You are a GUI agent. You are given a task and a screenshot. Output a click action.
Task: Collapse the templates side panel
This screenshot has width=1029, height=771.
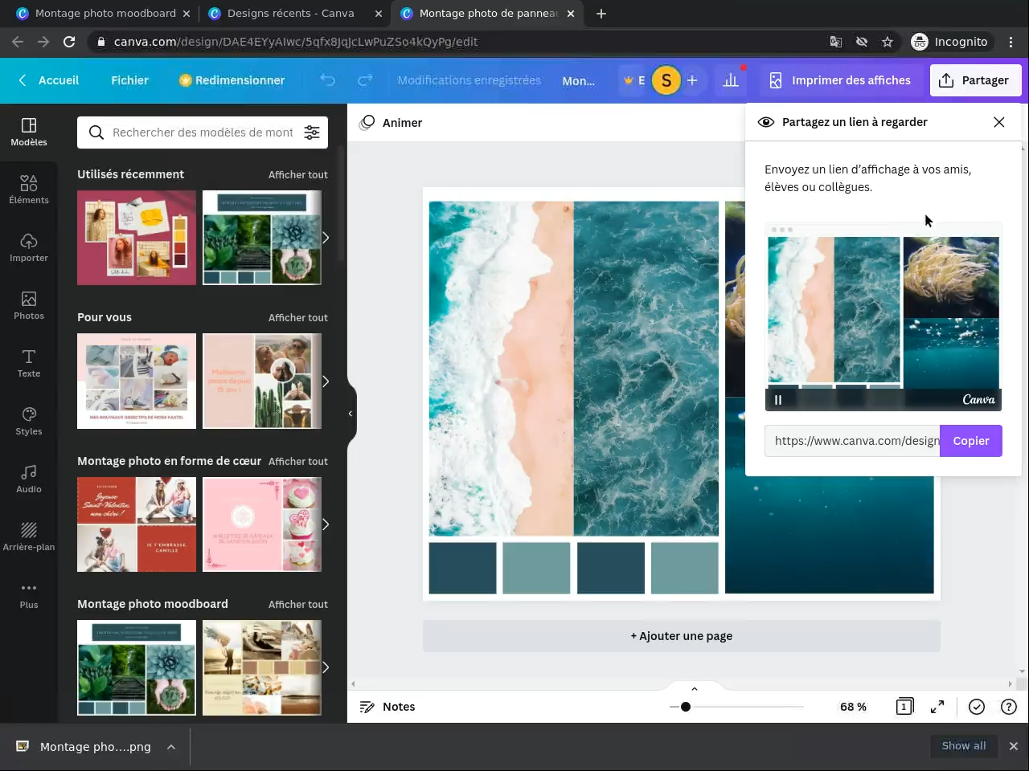click(351, 414)
